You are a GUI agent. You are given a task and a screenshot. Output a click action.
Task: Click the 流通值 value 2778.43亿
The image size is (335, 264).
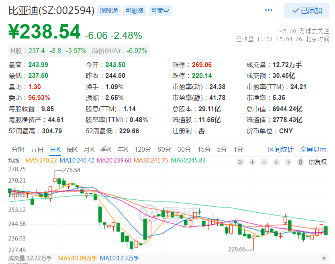point(287,120)
